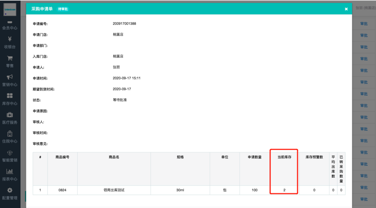Click application time 2020-09-17 15:11
The width and height of the screenshot is (376, 208).
coord(127,78)
